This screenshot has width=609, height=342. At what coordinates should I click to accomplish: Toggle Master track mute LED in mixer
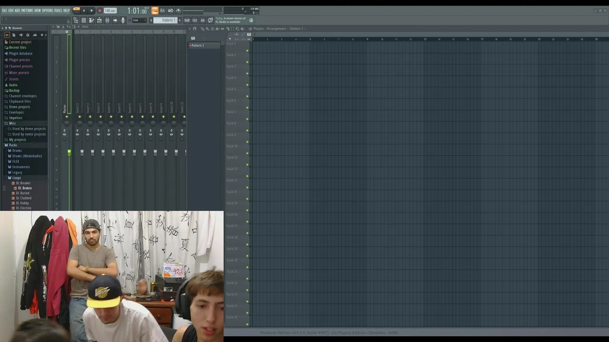point(67,117)
